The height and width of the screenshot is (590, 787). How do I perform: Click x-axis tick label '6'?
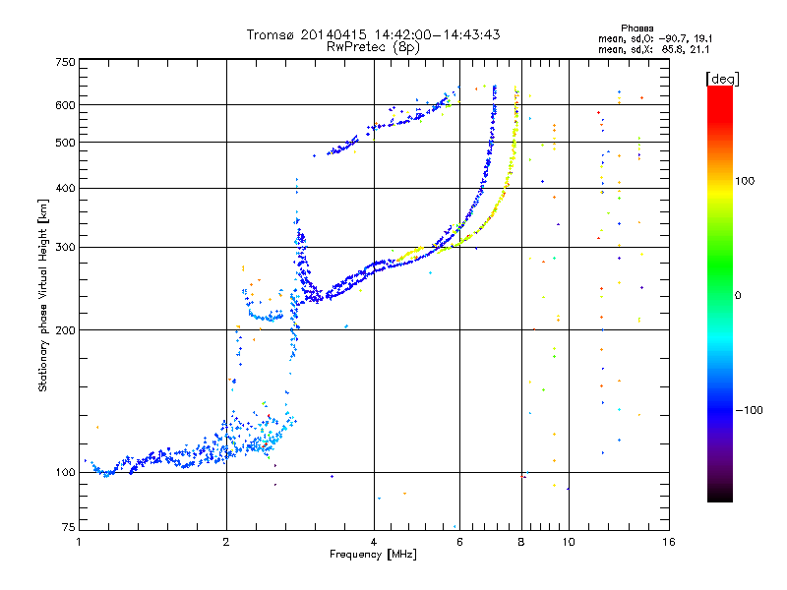pos(459,542)
